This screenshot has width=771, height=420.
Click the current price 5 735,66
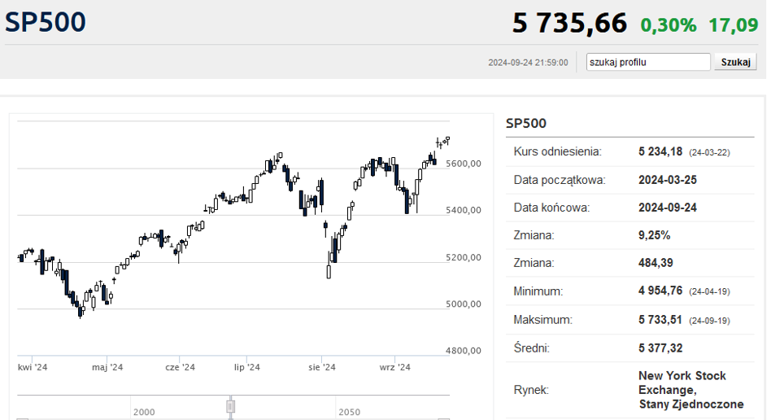[x=569, y=23]
